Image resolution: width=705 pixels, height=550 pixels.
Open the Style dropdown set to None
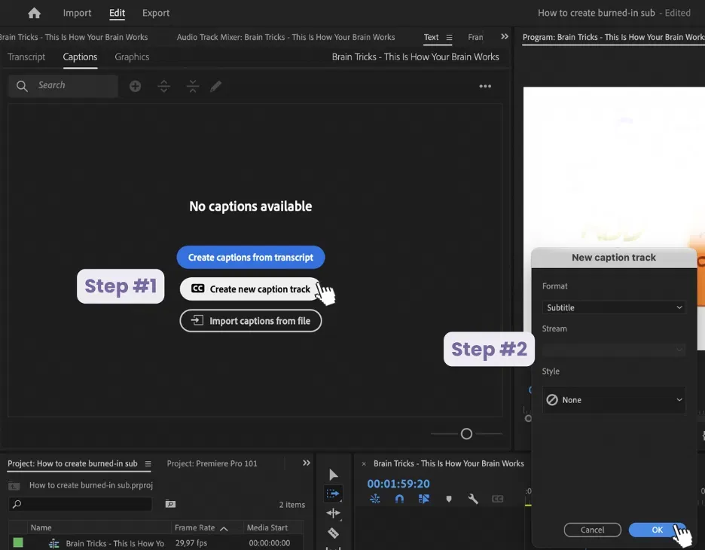[614, 400]
